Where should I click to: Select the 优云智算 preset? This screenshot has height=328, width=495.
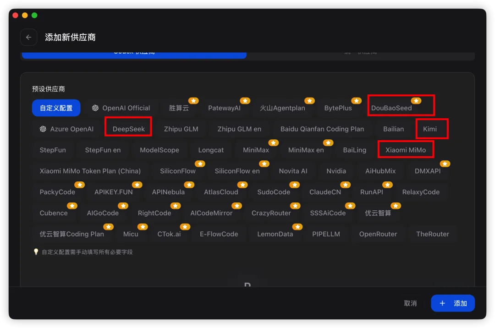pos(378,213)
